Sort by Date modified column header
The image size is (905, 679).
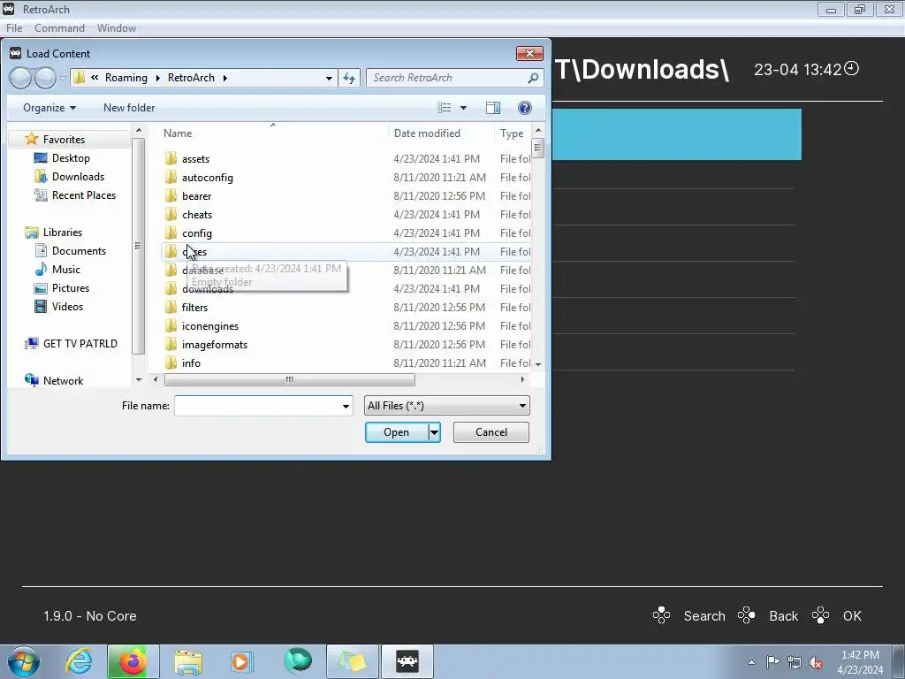click(x=441, y=134)
